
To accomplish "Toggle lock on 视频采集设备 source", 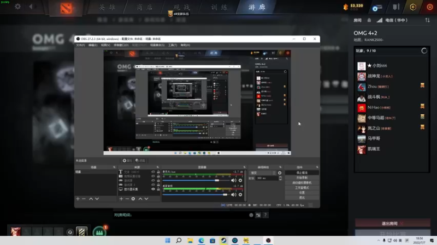I will (x=158, y=176).
